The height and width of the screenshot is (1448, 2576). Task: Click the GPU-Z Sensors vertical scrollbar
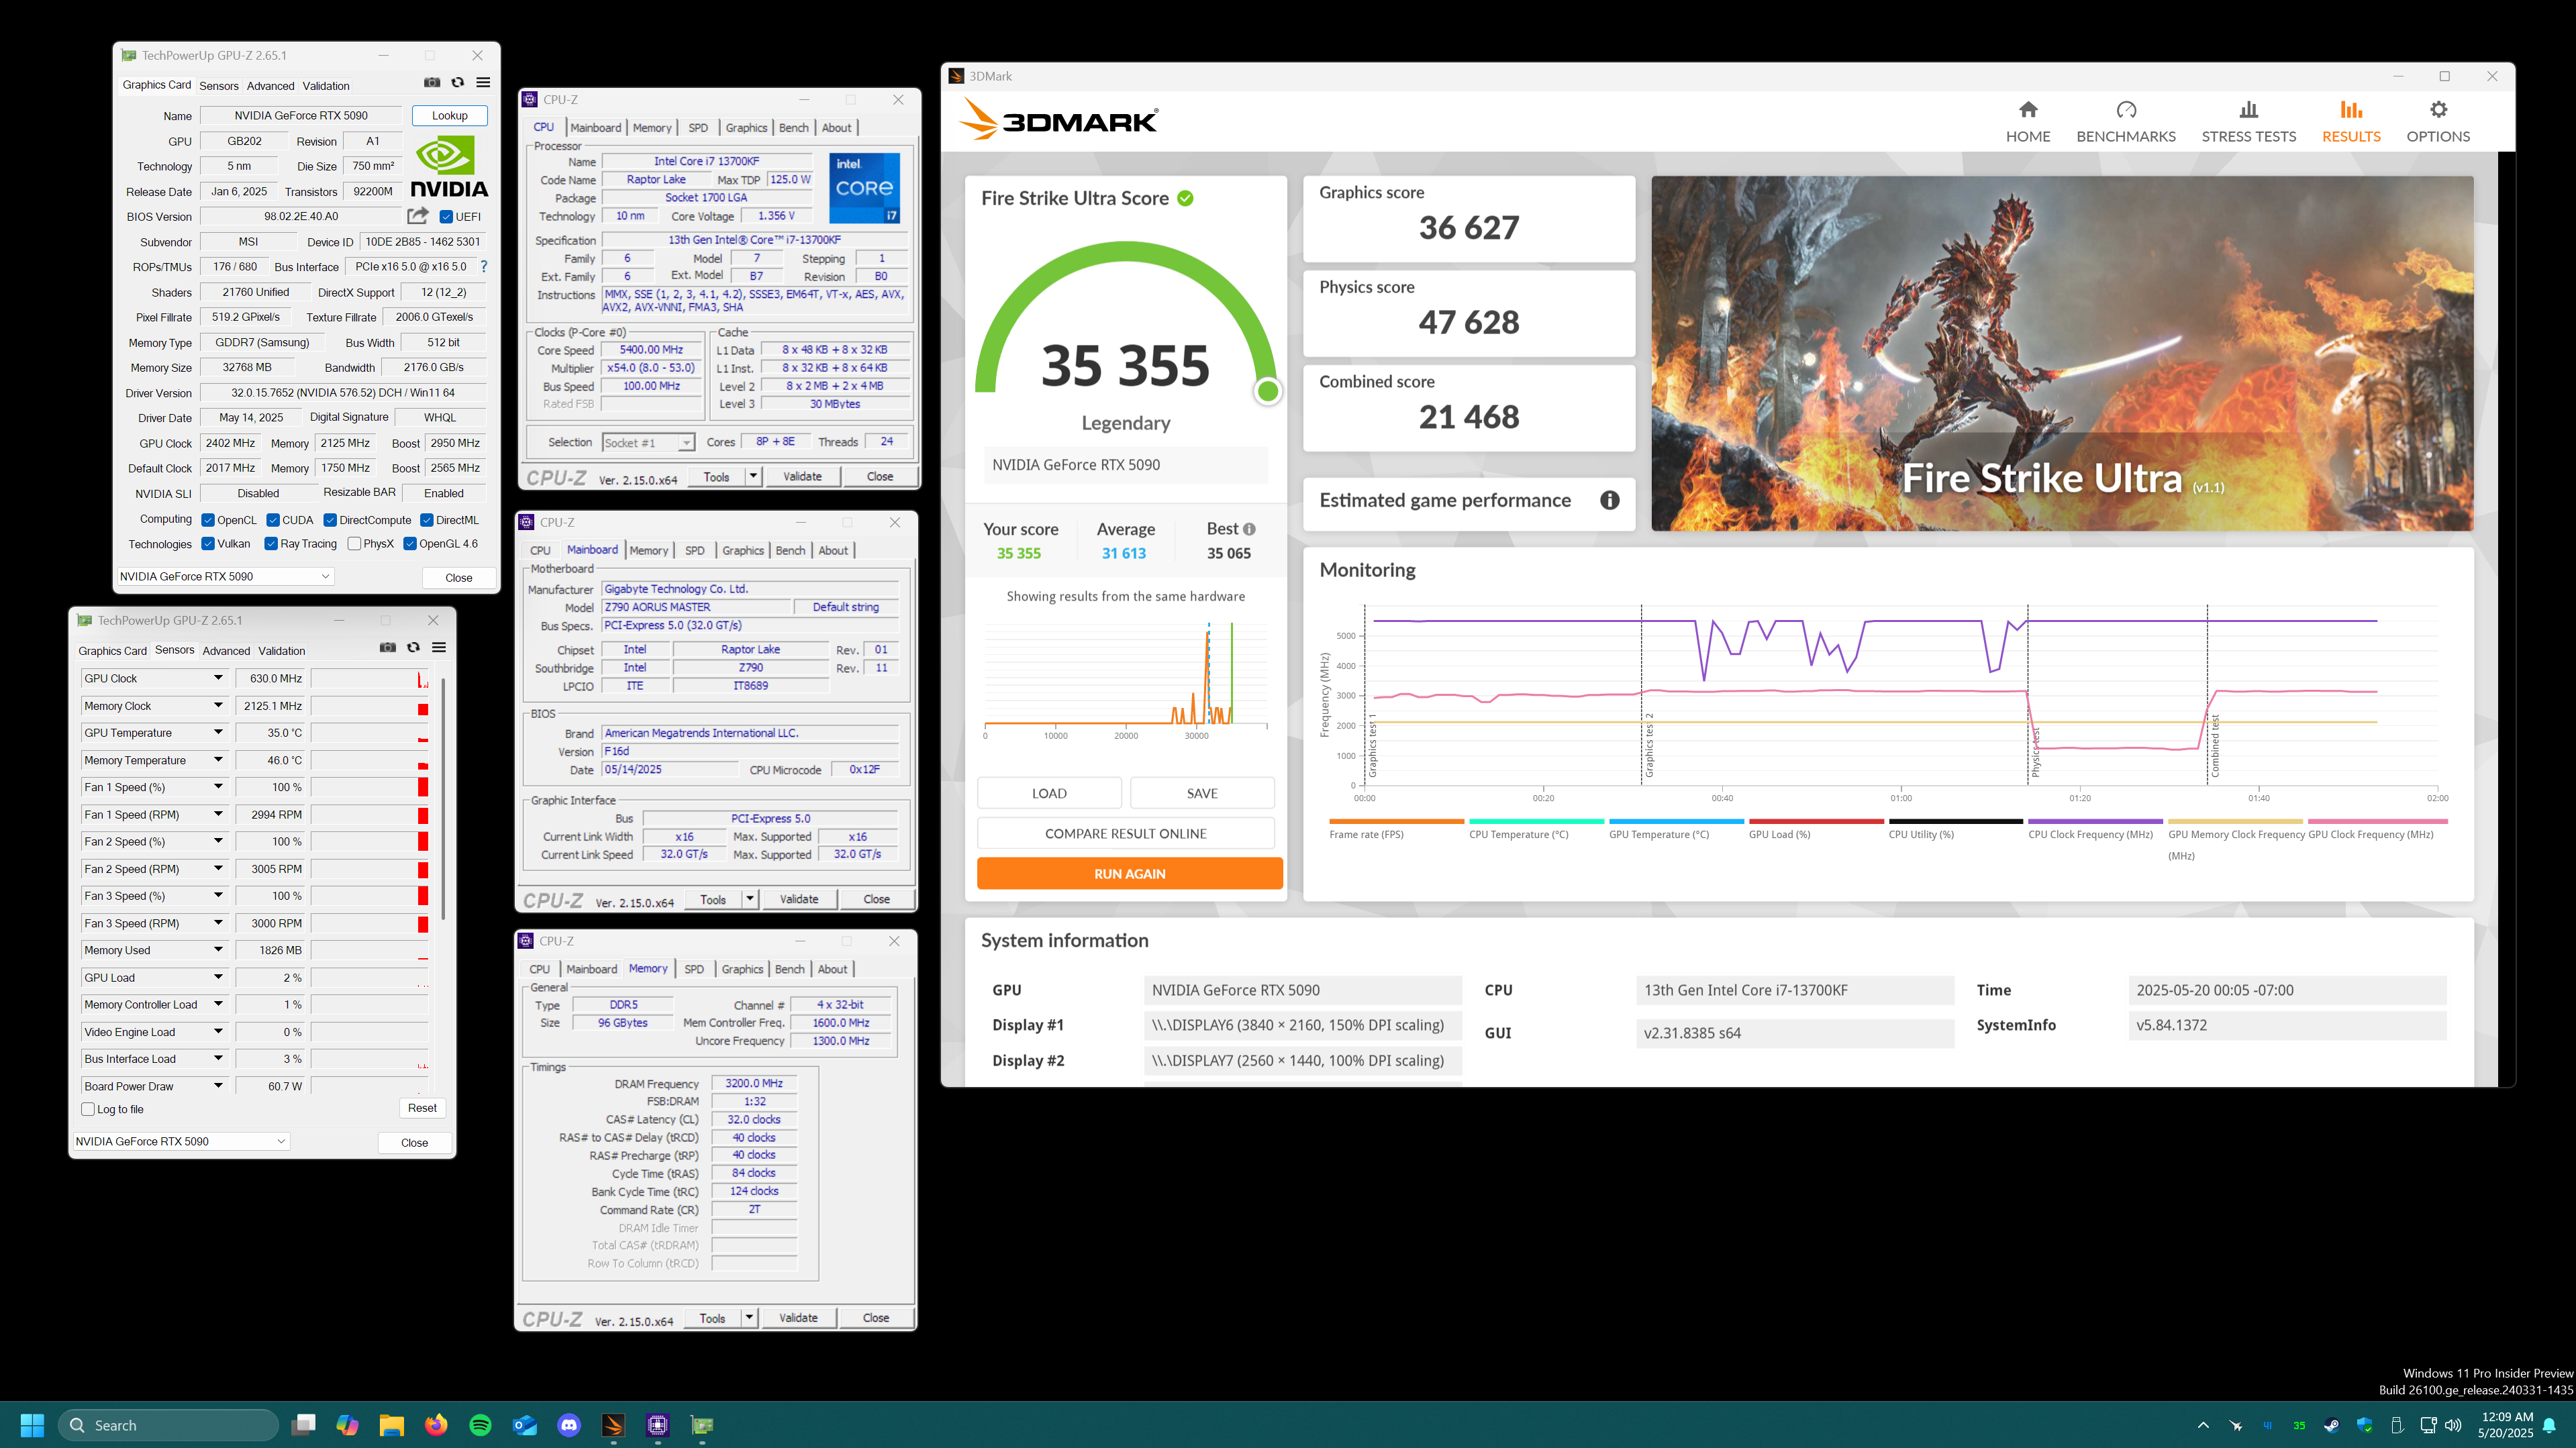click(x=443, y=800)
